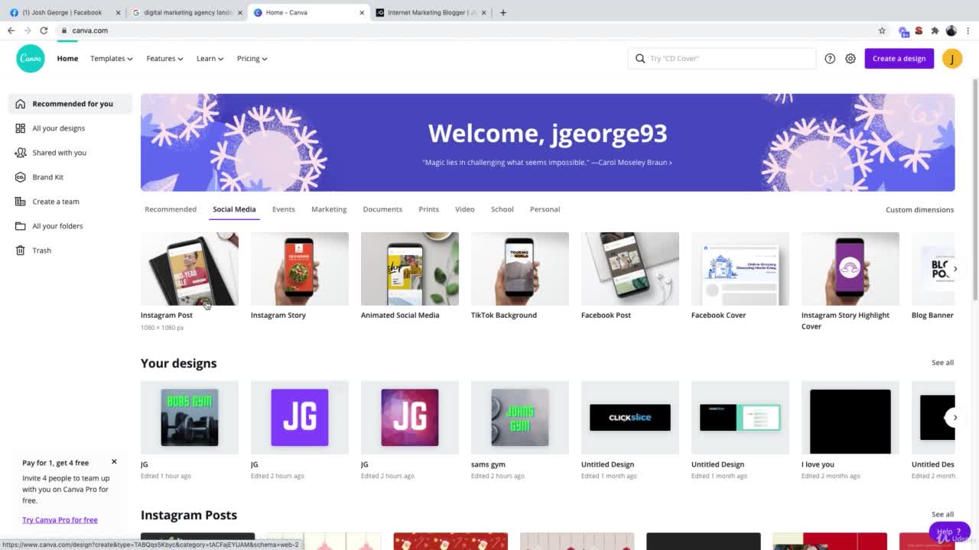The width and height of the screenshot is (979, 550).
Task: Switch to the Events tab
Action: click(x=283, y=209)
